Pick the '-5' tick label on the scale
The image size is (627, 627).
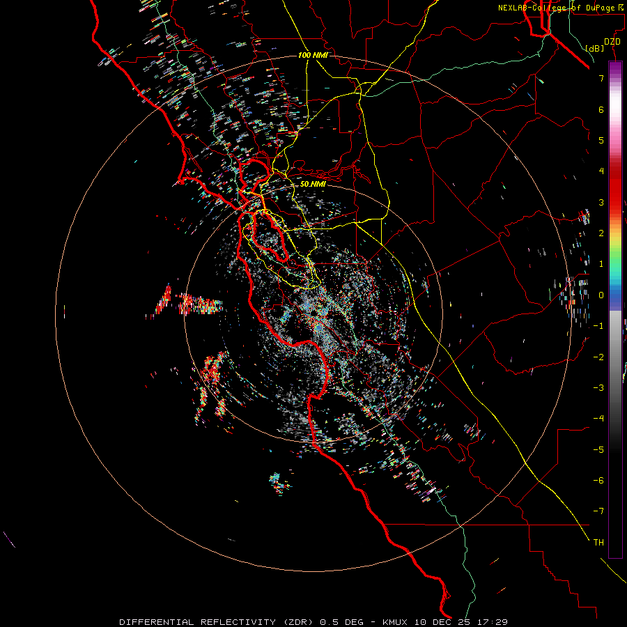tap(598, 450)
